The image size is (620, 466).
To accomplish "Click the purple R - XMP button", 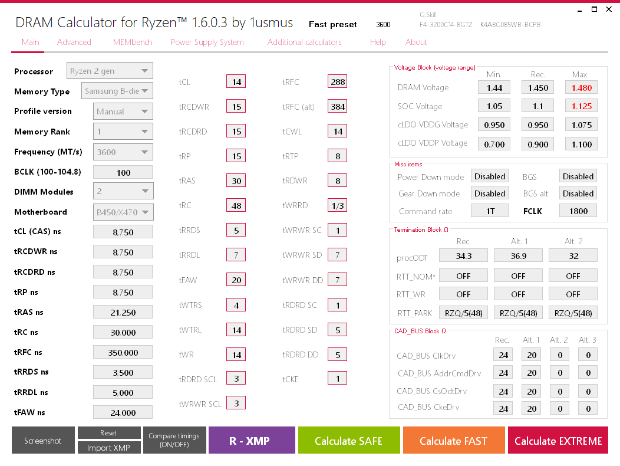I will 252,440.
